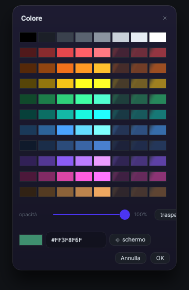The image size is (189, 290).
Task: Pick the mid-gray swatch in grayscale row
Action: (x=102, y=37)
